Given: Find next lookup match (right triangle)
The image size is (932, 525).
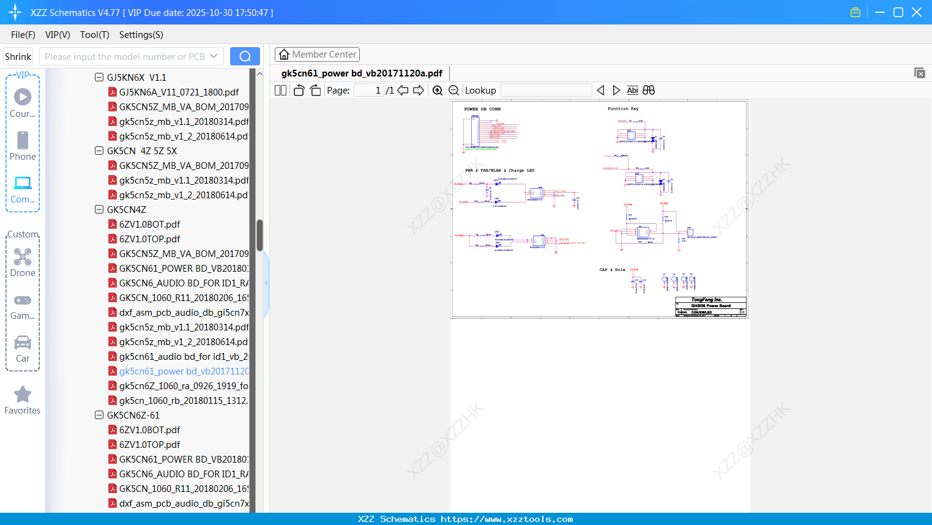Looking at the screenshot, I should [x=616, y=90].
